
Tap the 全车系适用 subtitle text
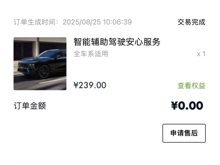click(x=91, y=54)
